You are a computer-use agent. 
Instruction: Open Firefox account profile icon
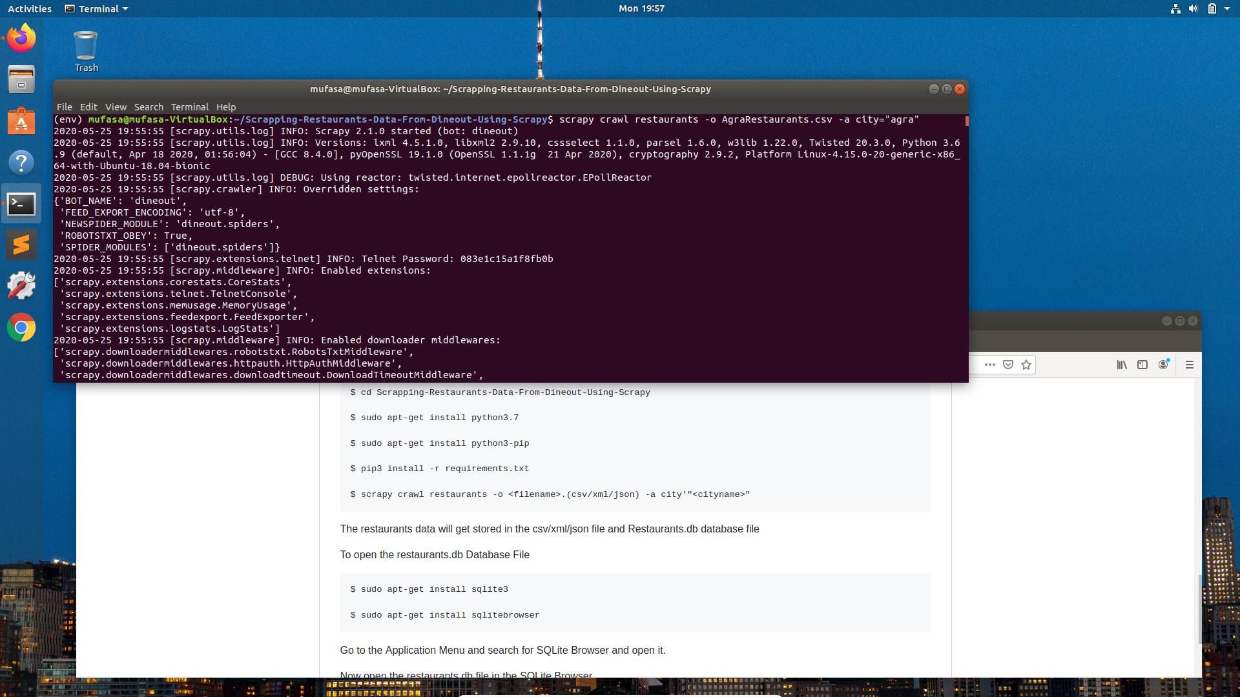point(1163,365)
